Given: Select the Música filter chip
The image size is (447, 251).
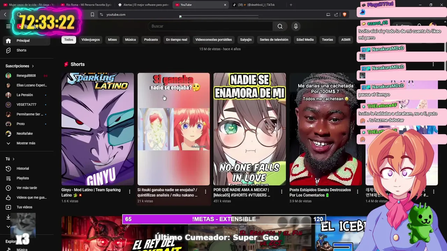Looking at the screenshot, I should tap(131, 40).
